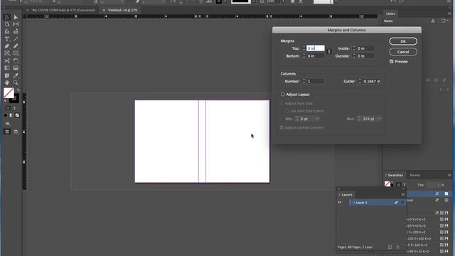Select the Type tool
455x256 pixels.
tap(7, 39)
